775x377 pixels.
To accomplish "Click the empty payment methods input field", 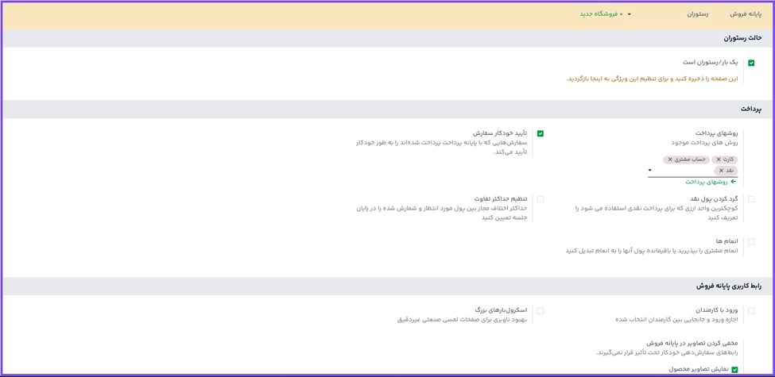I will [684, 171].
